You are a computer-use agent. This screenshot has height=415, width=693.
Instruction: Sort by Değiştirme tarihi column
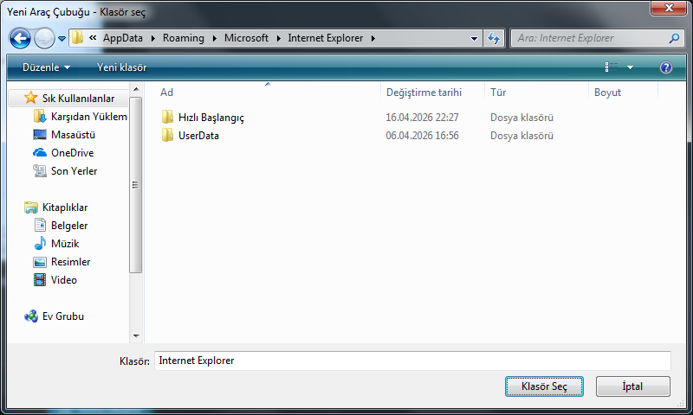pyautogui.click(x=424, y=93)
